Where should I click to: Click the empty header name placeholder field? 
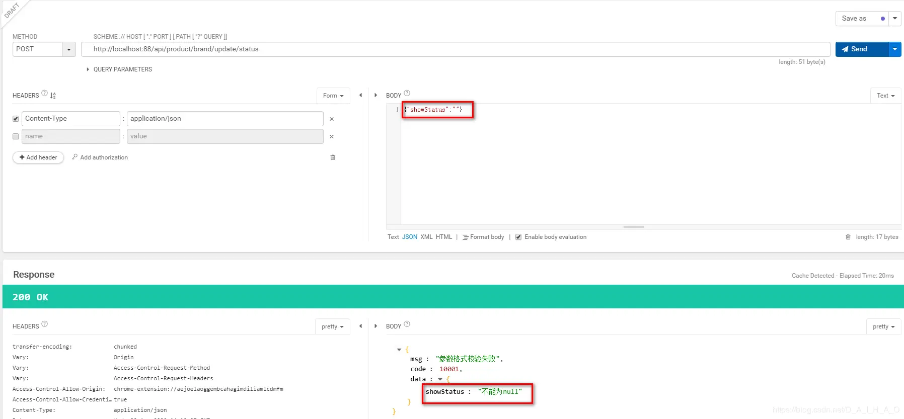point(71,136)
